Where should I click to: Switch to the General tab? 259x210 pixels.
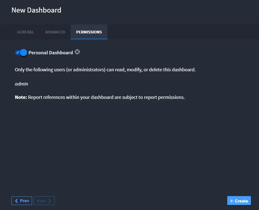tap(25, 32)
